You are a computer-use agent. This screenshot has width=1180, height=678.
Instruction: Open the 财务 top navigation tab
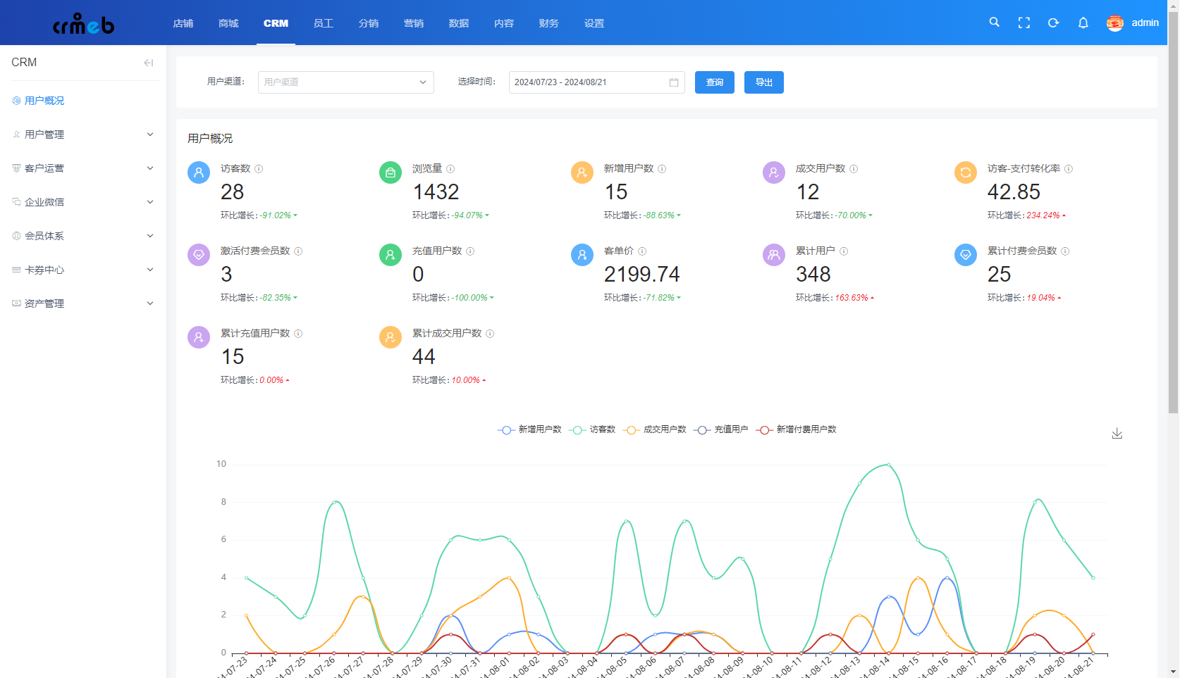[549, 23]
